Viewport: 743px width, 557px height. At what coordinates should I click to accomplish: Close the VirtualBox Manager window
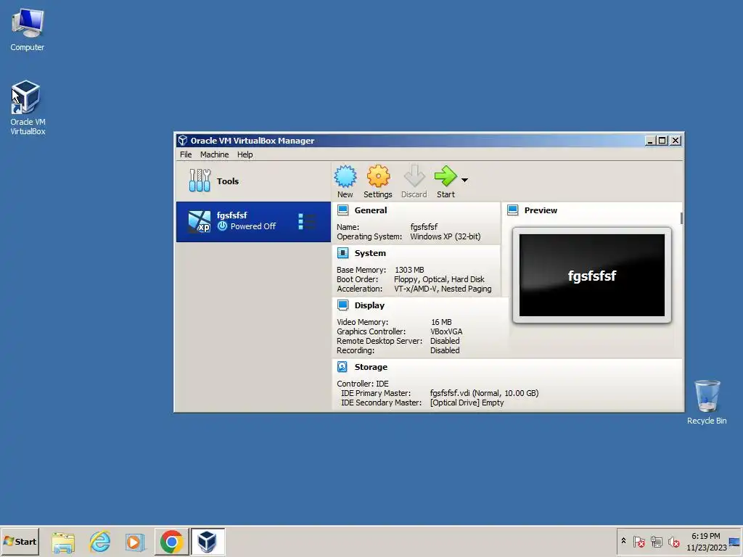pos(676,141)
